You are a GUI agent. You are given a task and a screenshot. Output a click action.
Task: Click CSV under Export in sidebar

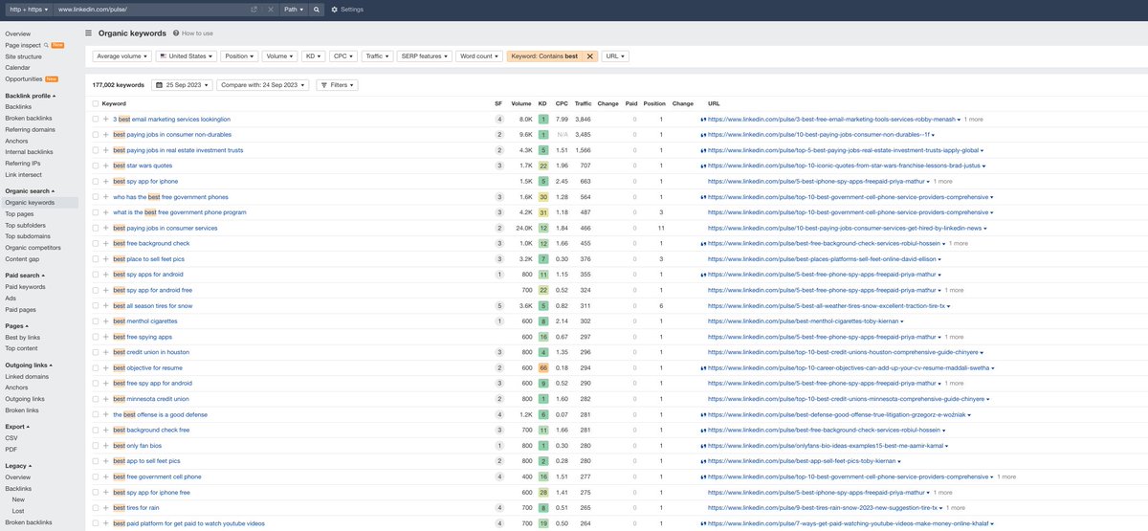11,437
